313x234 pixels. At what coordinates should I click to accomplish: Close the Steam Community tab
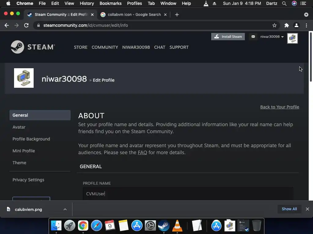(x=92, y=15)
